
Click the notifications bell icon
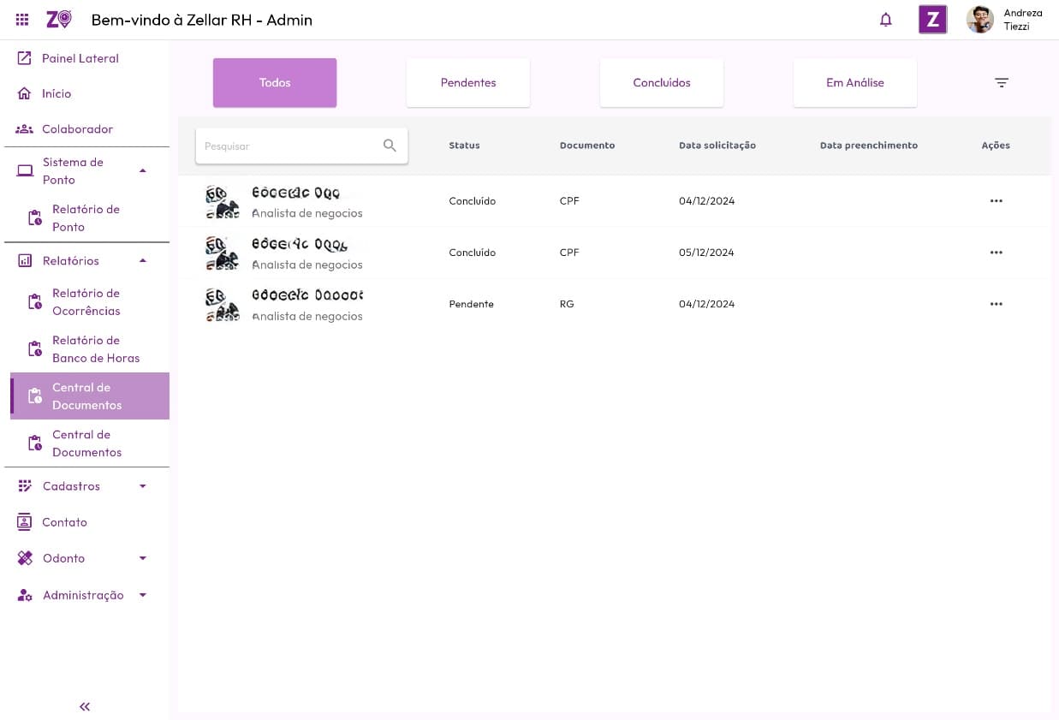point(886,20)
